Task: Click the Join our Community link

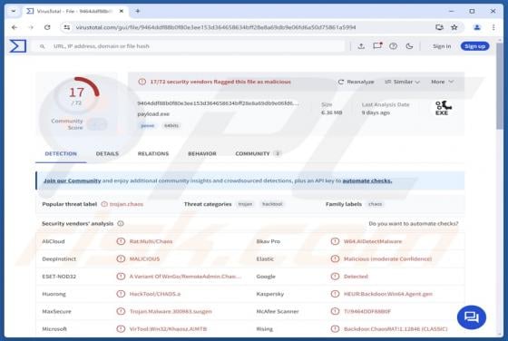Action: click(x=73, y=180)
